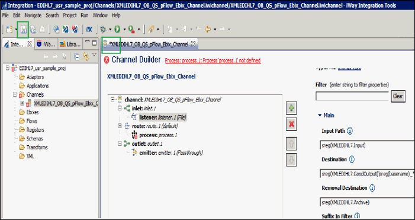The width and height of the screenshot is (415, 220).
Task: Open the explorer View Menu triangle
Action: pyautogui.click(x=95, y=55)
